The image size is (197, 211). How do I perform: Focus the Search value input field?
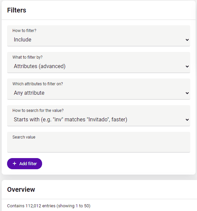coord(99,142)
